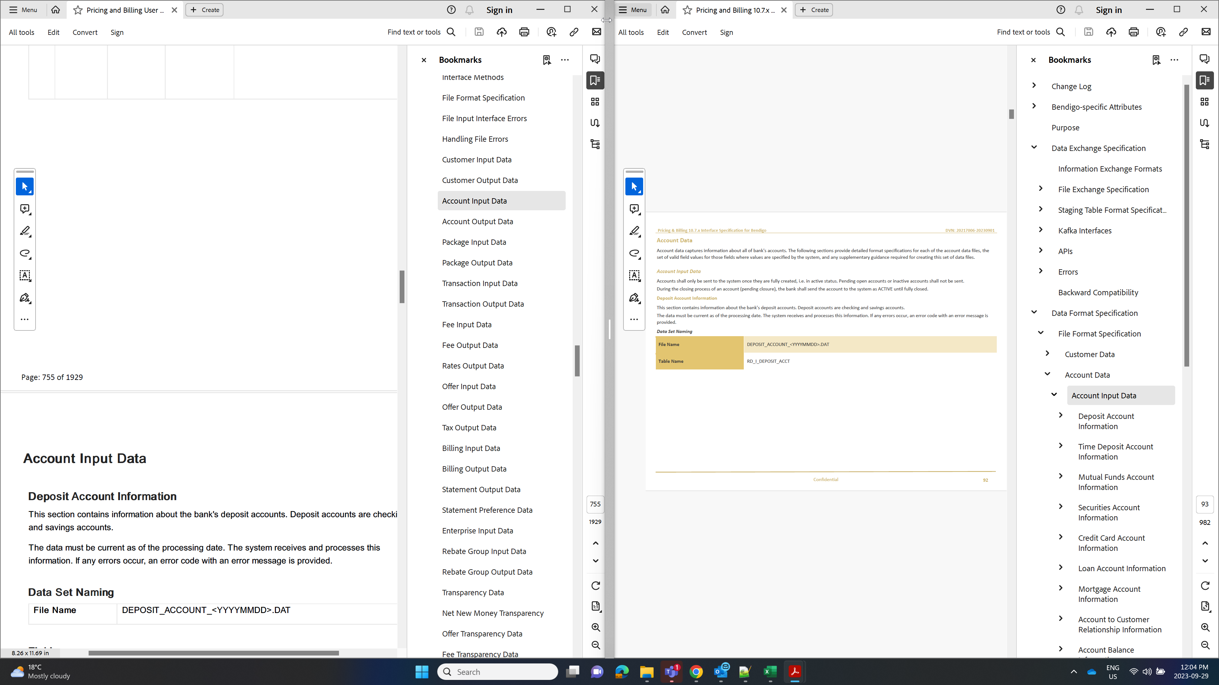Click the add comment tool in right window

(634, 208)
